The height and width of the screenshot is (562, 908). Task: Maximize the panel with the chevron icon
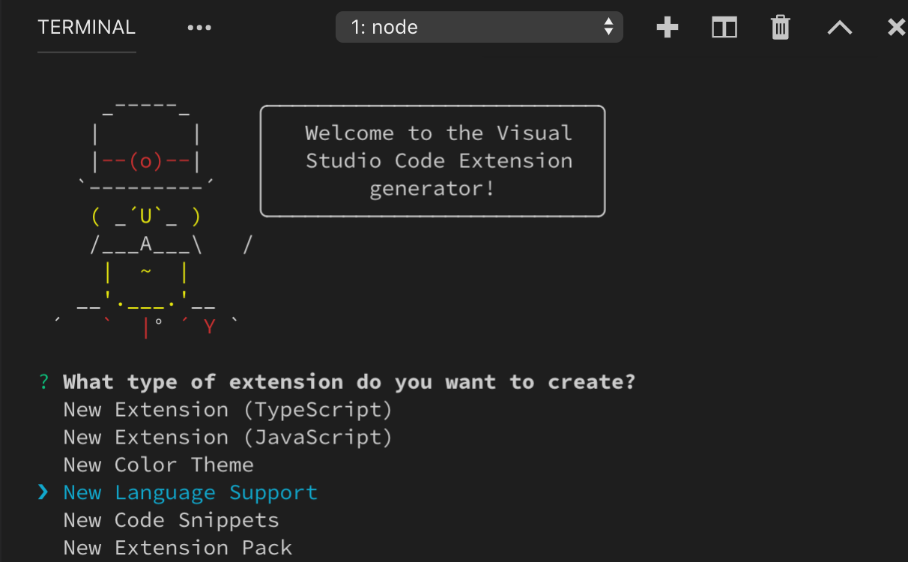(839, 27)
